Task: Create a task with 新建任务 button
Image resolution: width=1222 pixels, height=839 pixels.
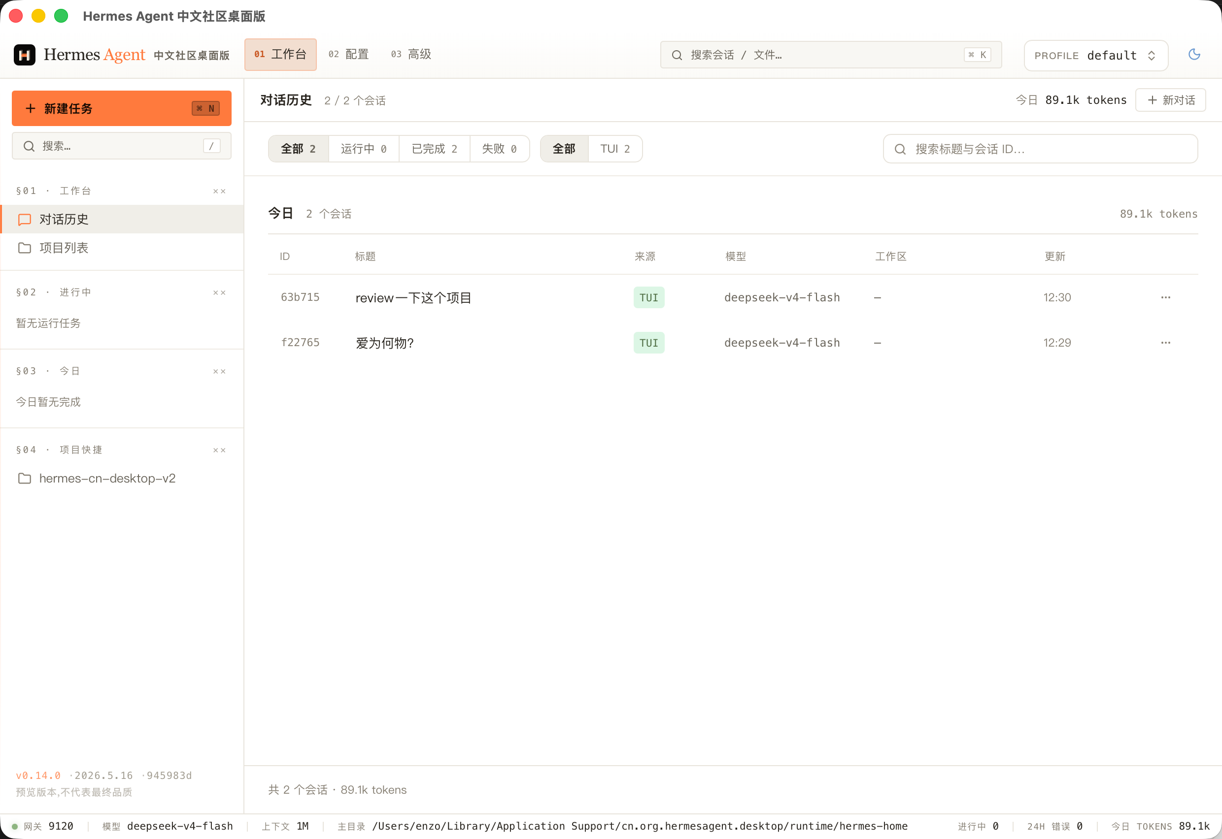Action: click(x=122, y=108)
